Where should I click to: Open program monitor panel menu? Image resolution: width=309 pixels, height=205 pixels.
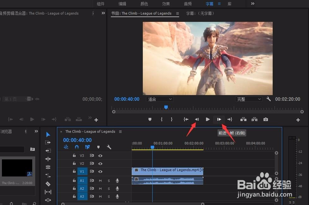pos(178,13)
